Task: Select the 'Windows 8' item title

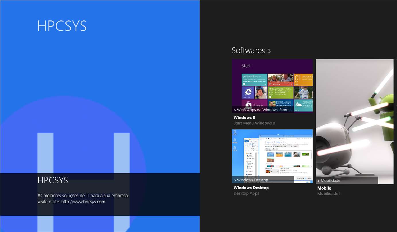Action: 244,117
